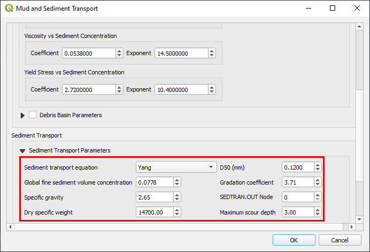The image size is (370, 252).
Task: Click the vertical scrollbar thumb
Action: 360,58
